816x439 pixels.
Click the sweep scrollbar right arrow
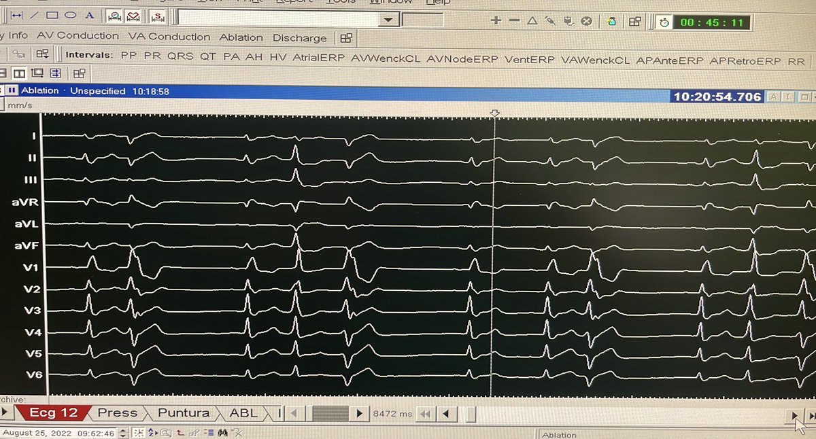(359, 412)
